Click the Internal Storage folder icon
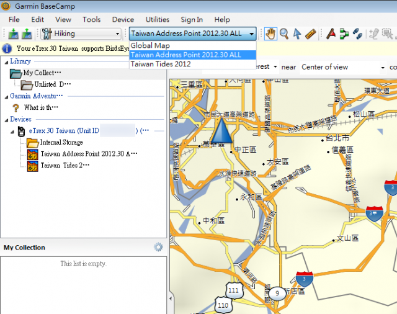This screenshot has height=314, width=397. (33, 143)
